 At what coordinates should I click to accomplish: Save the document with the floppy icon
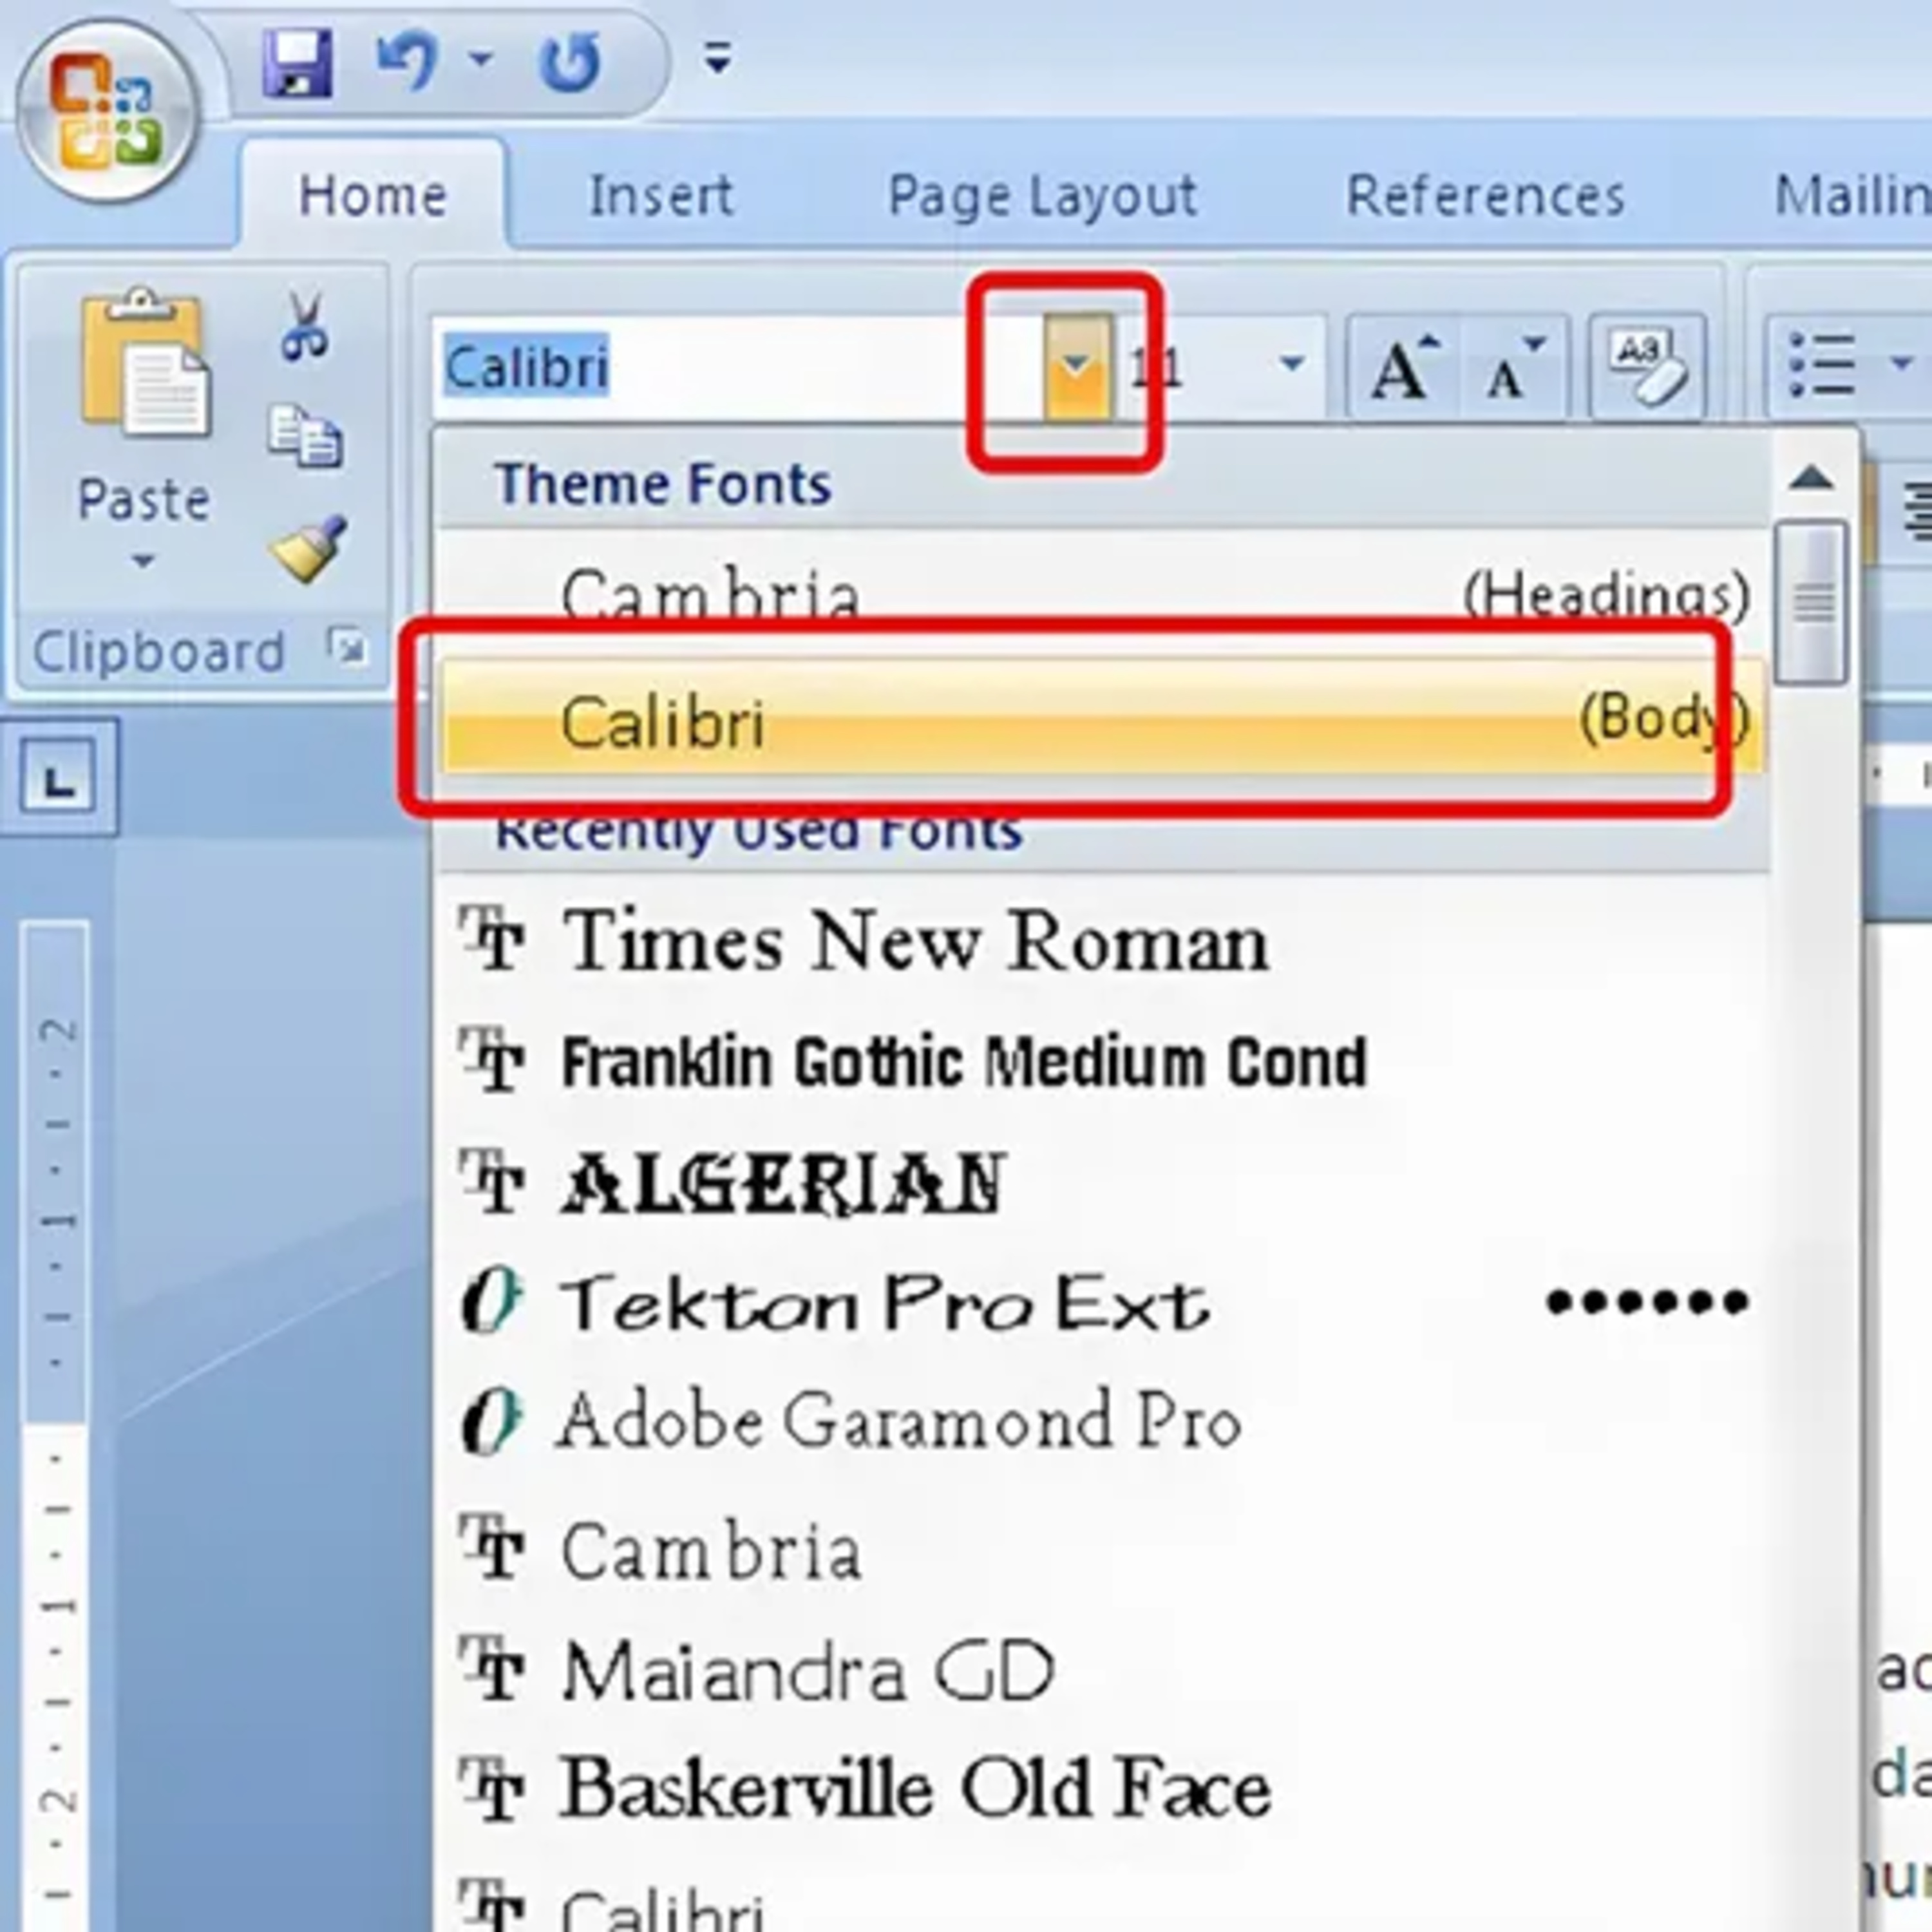pyautogui.click(x=297, y=63)
